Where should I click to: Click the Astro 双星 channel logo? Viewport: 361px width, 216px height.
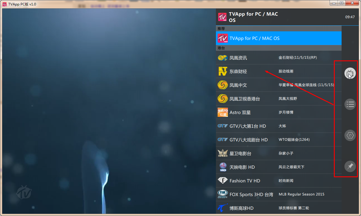pos(222,112)
